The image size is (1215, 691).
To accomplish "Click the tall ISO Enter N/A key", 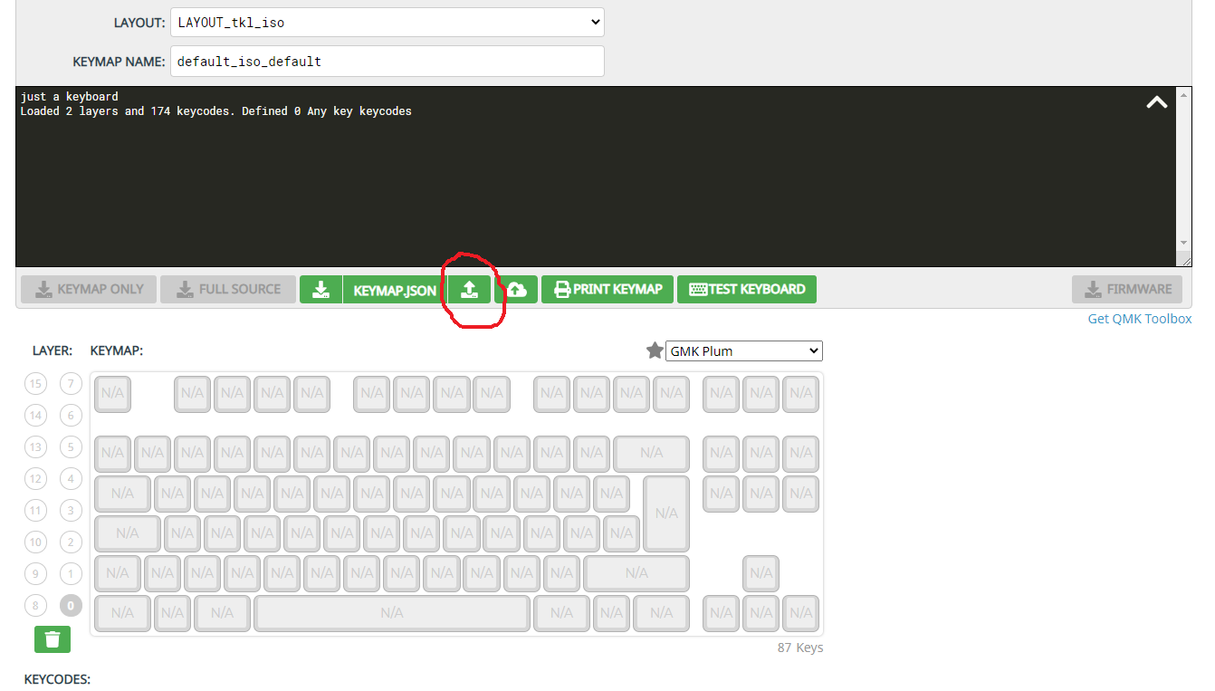I will 666,513.
